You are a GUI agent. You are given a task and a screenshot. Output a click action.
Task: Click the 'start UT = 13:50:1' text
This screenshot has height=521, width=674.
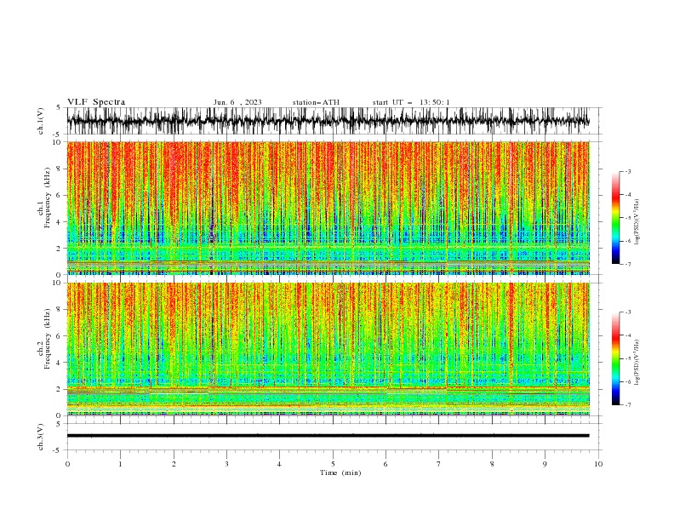[411, 102]
